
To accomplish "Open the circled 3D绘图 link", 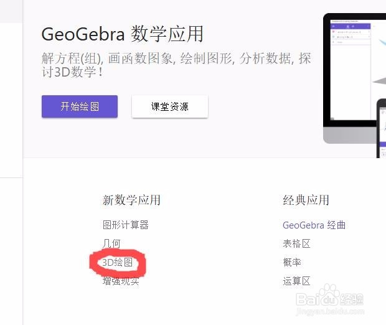I will pos(118,262).
